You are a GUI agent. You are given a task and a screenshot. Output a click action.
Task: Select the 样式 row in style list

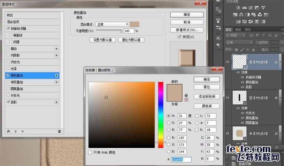pos(32,15)
